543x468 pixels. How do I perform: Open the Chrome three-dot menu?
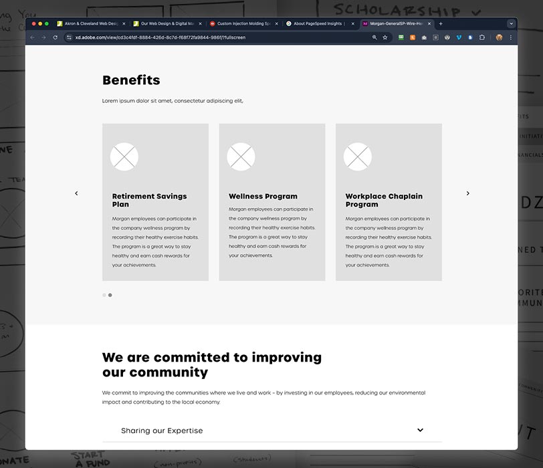click(510, 37)
